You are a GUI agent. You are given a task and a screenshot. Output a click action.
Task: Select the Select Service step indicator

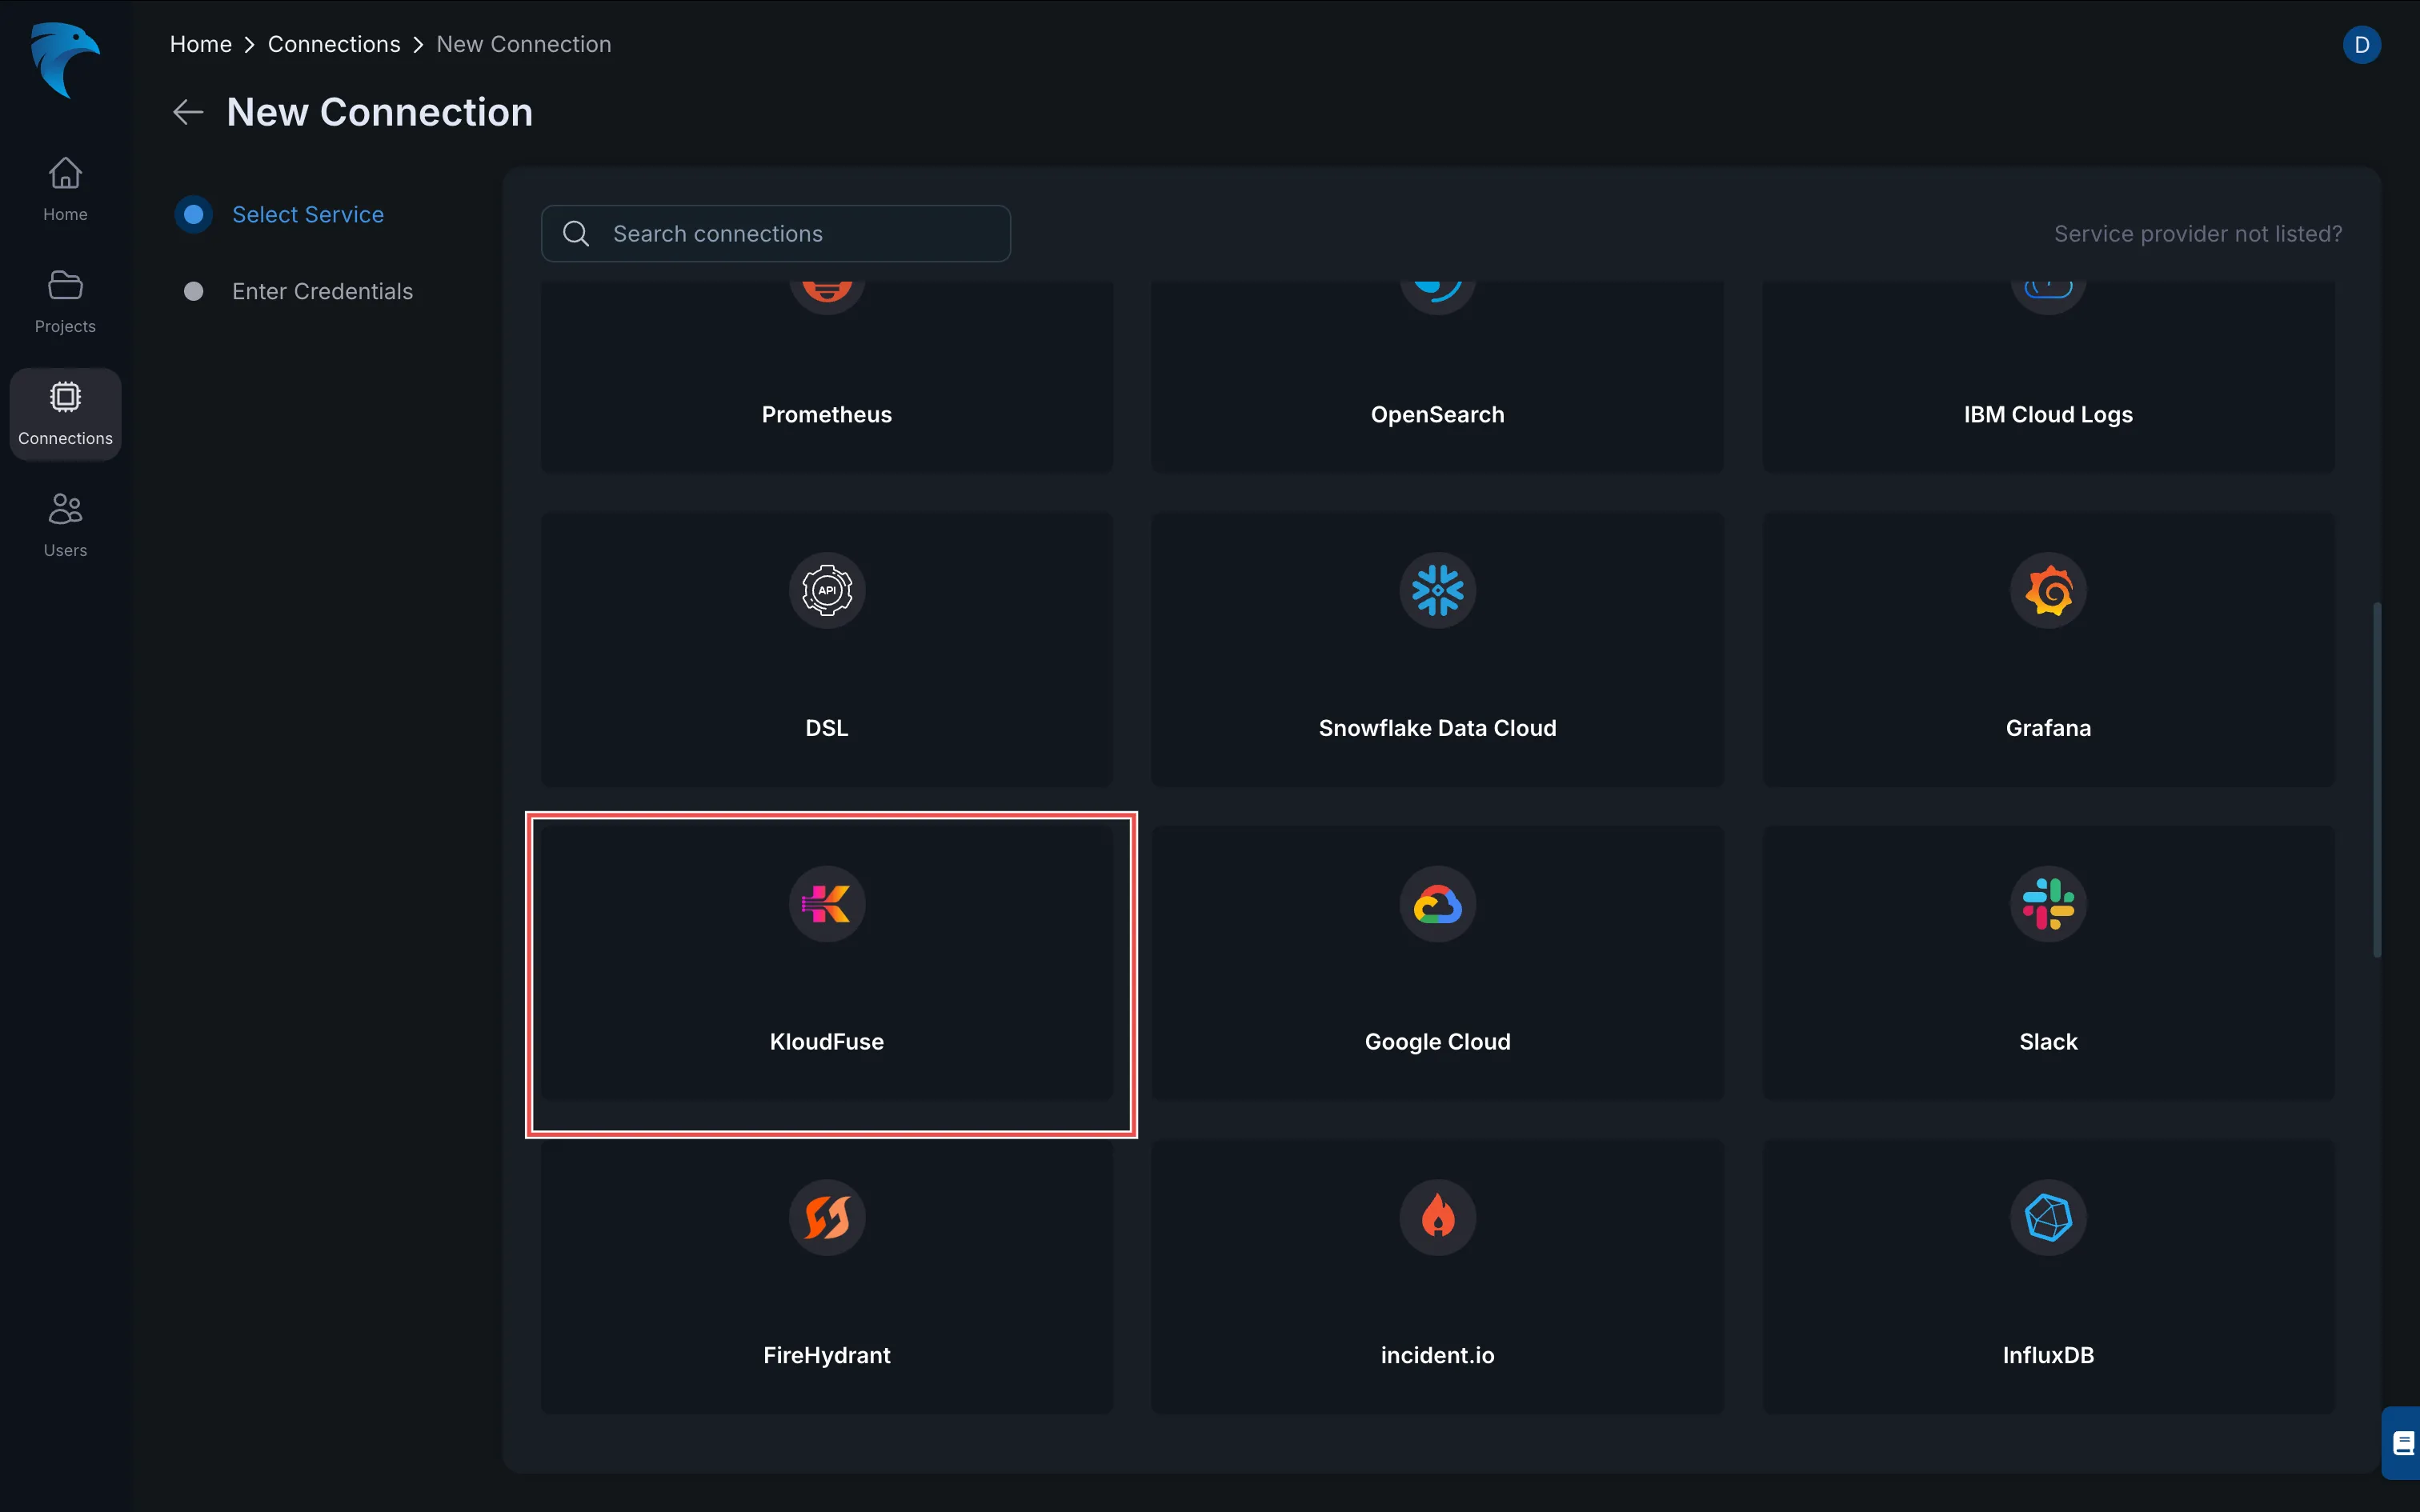click(194, 214)
